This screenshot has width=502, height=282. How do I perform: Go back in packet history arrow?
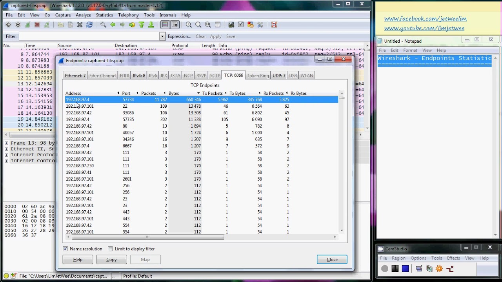[x=113, y=25]
